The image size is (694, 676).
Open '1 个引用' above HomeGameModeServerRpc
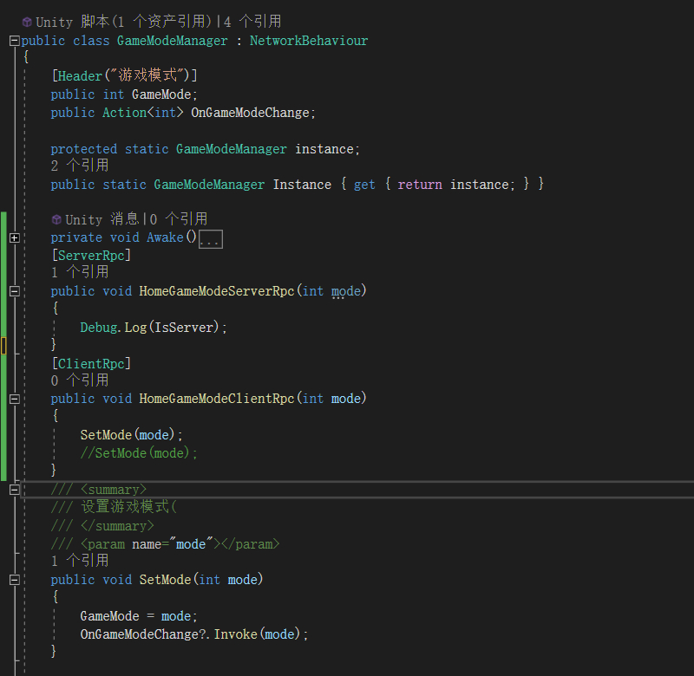click(80, 272)
